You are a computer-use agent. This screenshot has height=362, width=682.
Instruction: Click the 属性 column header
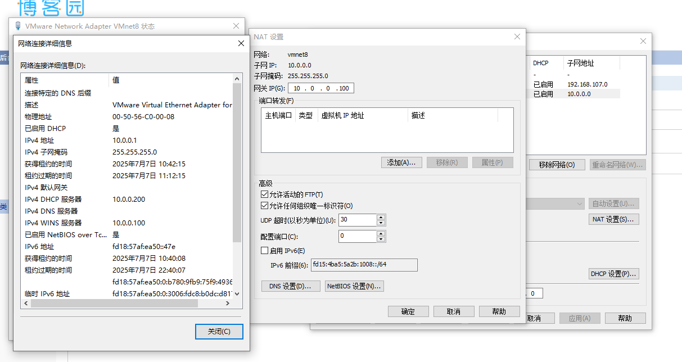pyautogui.click(x=65, y=80)
